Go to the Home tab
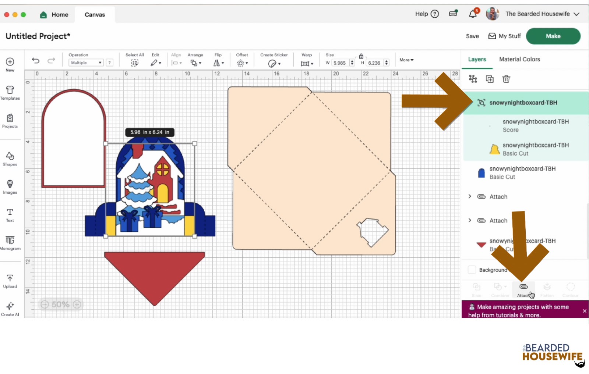Image resolution: width=589 pixels, height=374 pixels. [x=54, y=15]
